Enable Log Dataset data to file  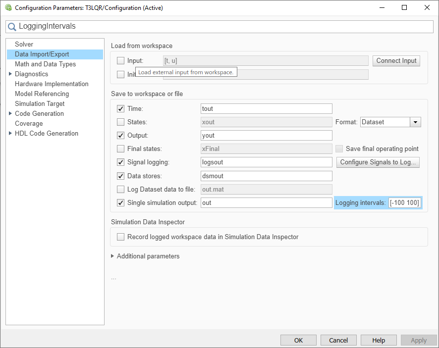[121, 189]
